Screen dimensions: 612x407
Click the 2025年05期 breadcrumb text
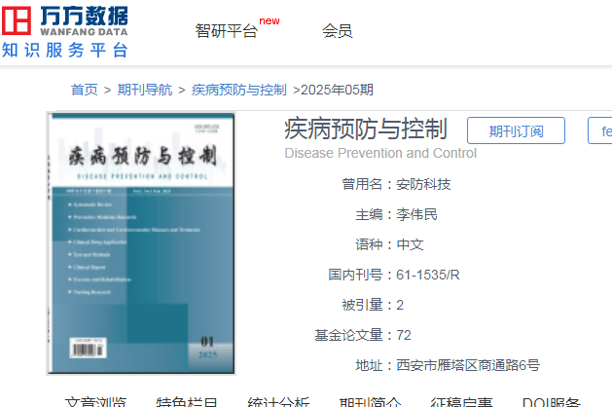click(x=337, y=90)
